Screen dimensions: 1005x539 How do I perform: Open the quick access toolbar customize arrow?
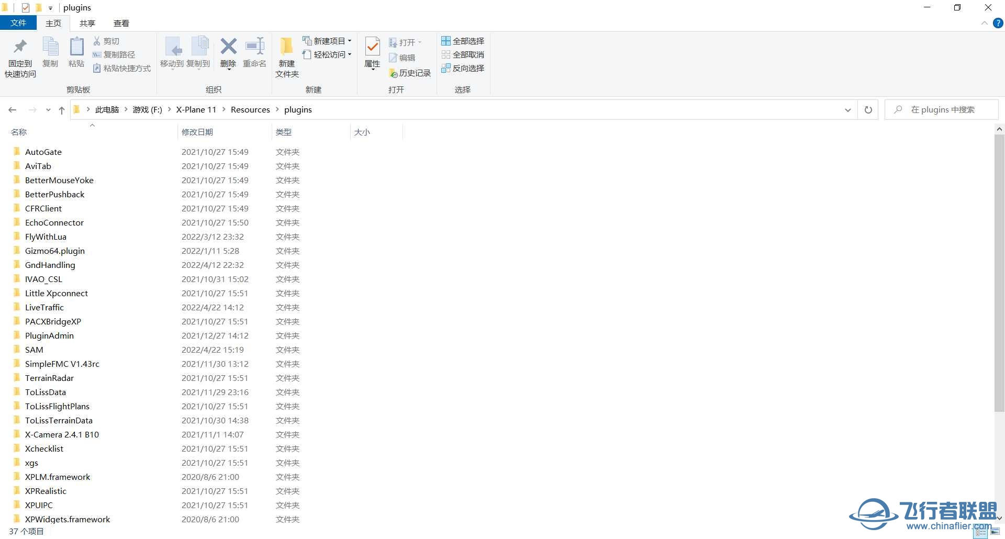(x=50, y=8)
